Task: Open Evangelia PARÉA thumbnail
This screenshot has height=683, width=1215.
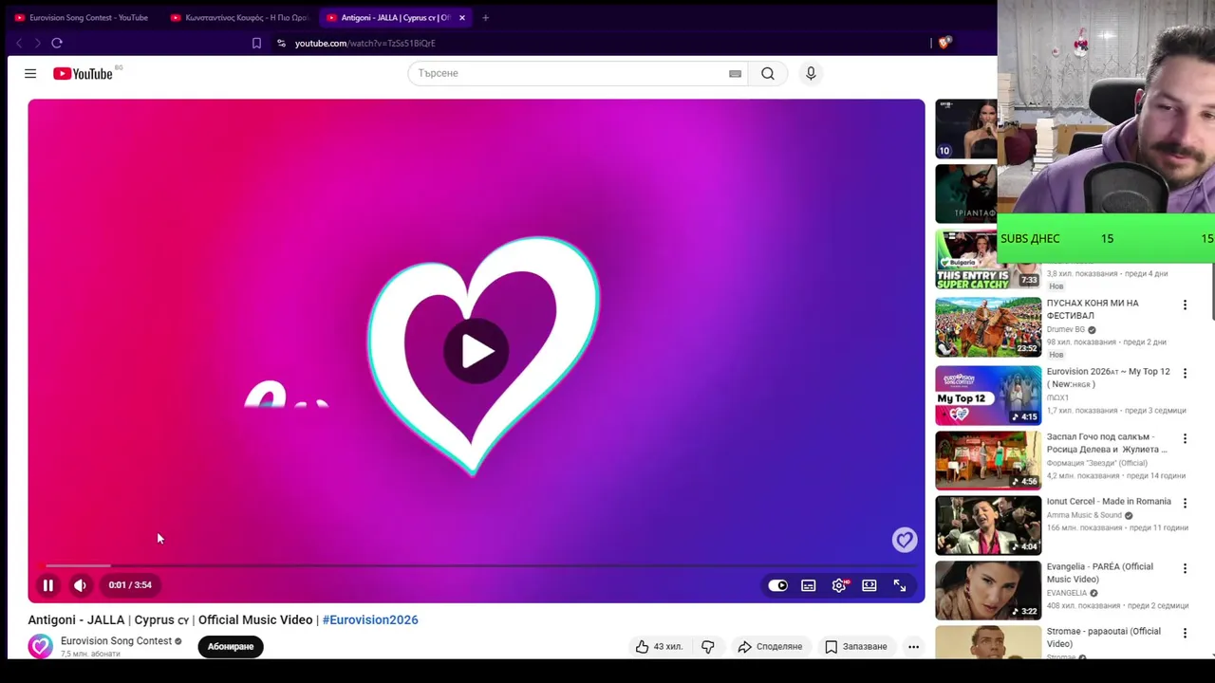Action: [988, 590]
